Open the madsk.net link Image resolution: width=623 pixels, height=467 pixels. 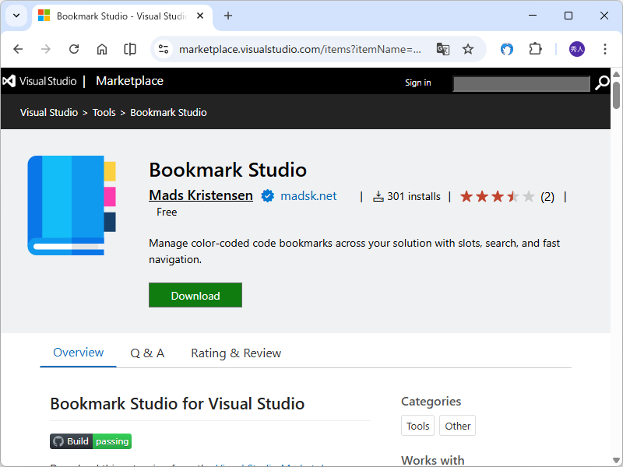coord(308,196)
